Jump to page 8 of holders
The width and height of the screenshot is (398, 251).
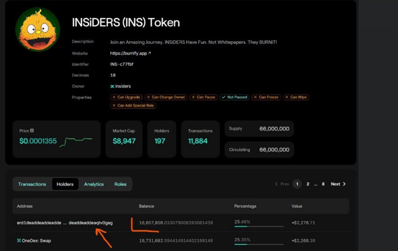pyautogui.click(x=323, y=184)
